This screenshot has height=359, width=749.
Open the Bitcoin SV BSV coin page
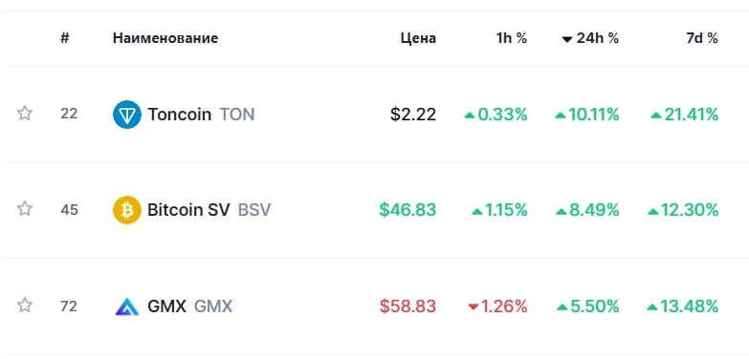pyautogui.click(x=209, y=210)
